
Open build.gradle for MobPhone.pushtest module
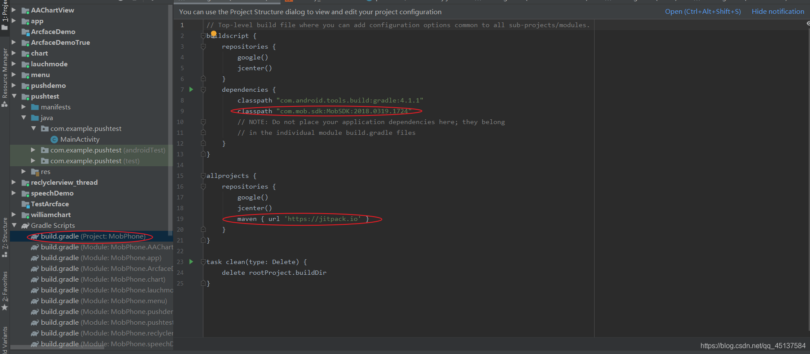[107, 322]
